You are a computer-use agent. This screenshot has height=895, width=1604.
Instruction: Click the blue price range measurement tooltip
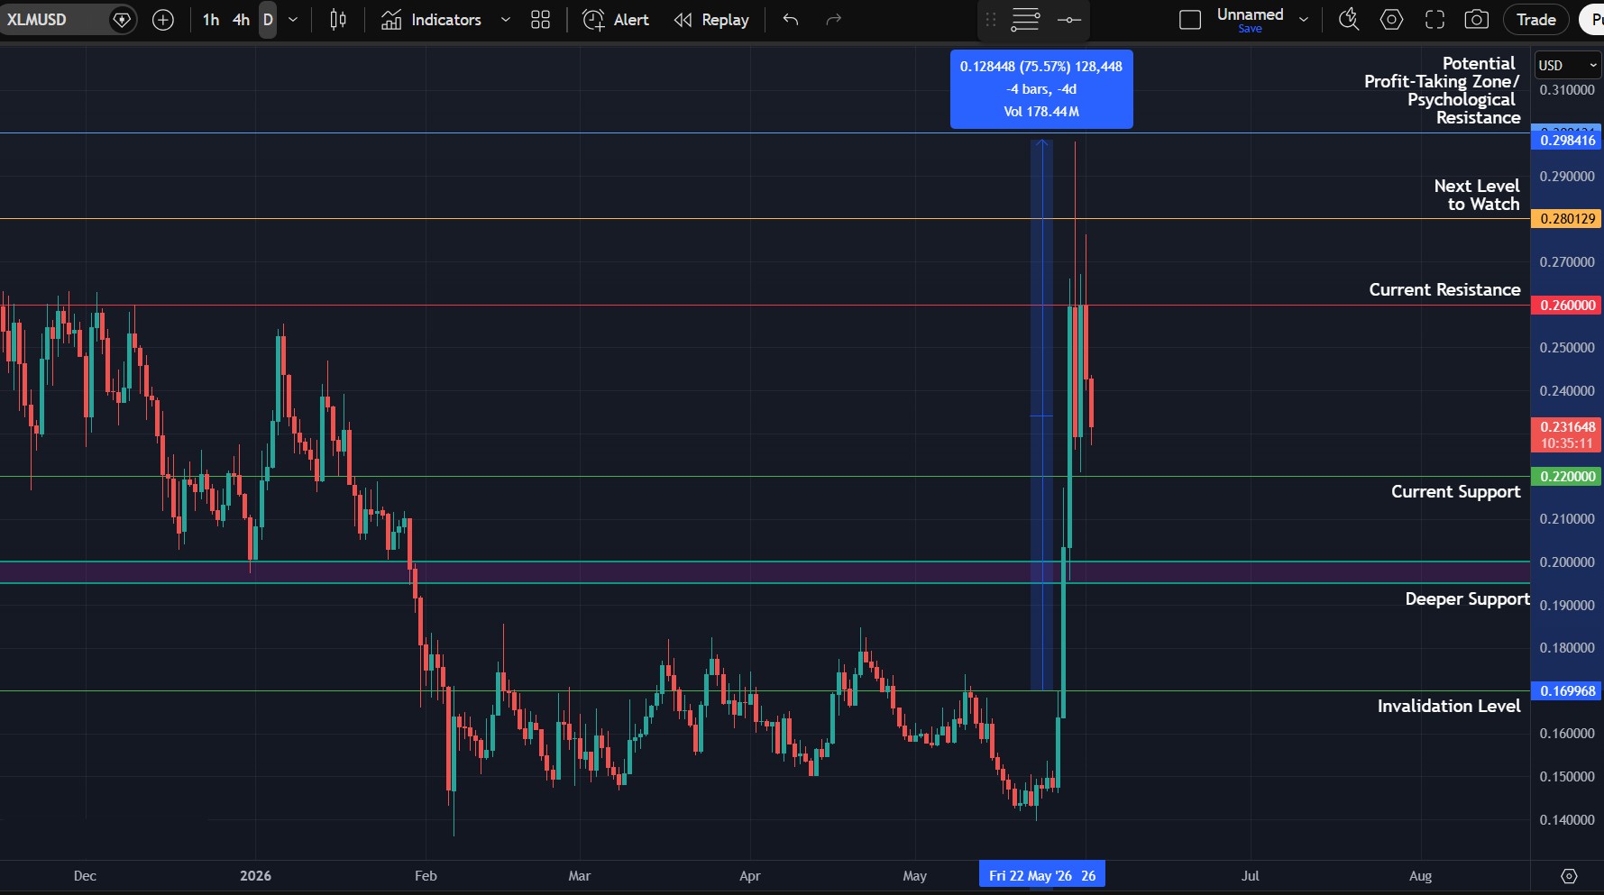coord(1041,89)
